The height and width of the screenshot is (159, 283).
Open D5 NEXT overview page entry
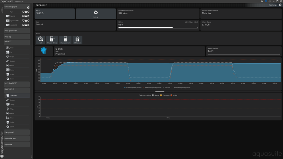[12, 16]
